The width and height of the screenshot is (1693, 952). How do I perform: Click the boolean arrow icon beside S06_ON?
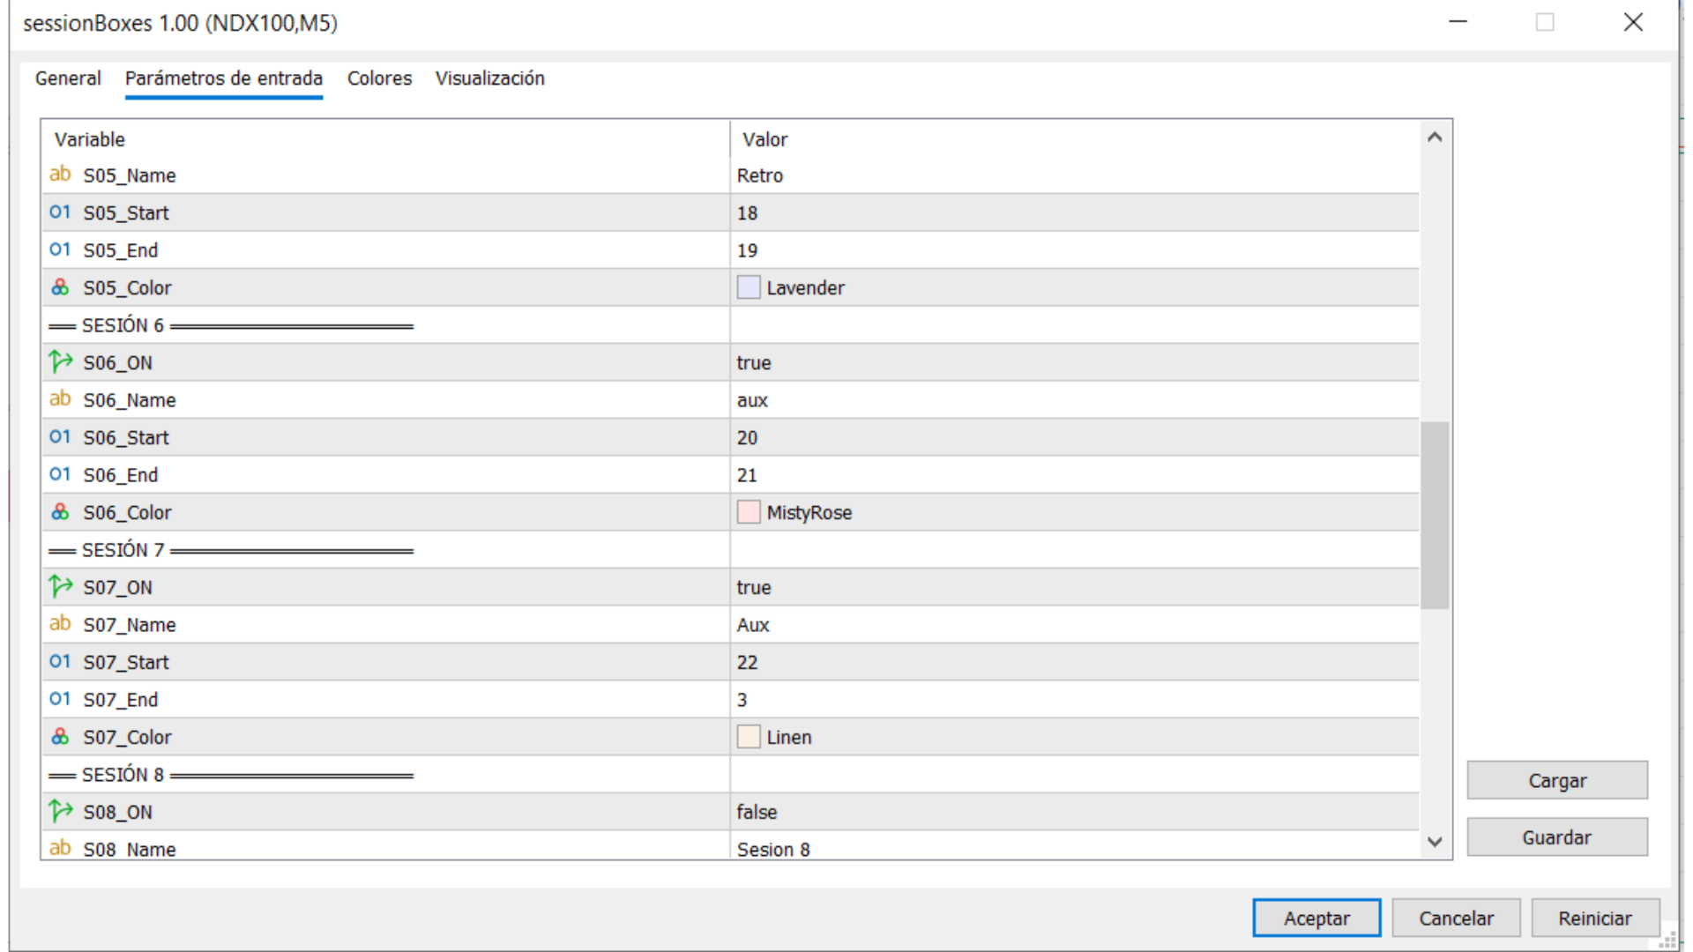coord(60,362)
